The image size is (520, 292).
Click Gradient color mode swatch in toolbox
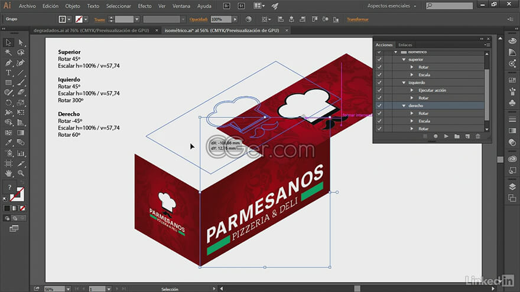pos(14,208)
